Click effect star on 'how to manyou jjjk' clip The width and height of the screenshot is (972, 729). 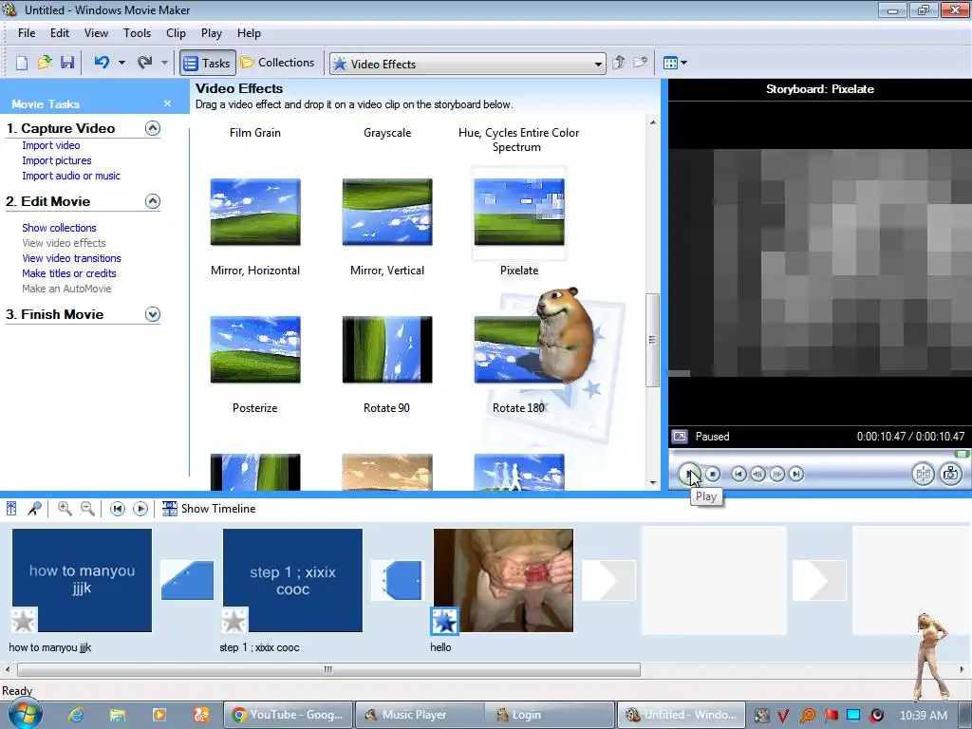(x=24, y=621)
